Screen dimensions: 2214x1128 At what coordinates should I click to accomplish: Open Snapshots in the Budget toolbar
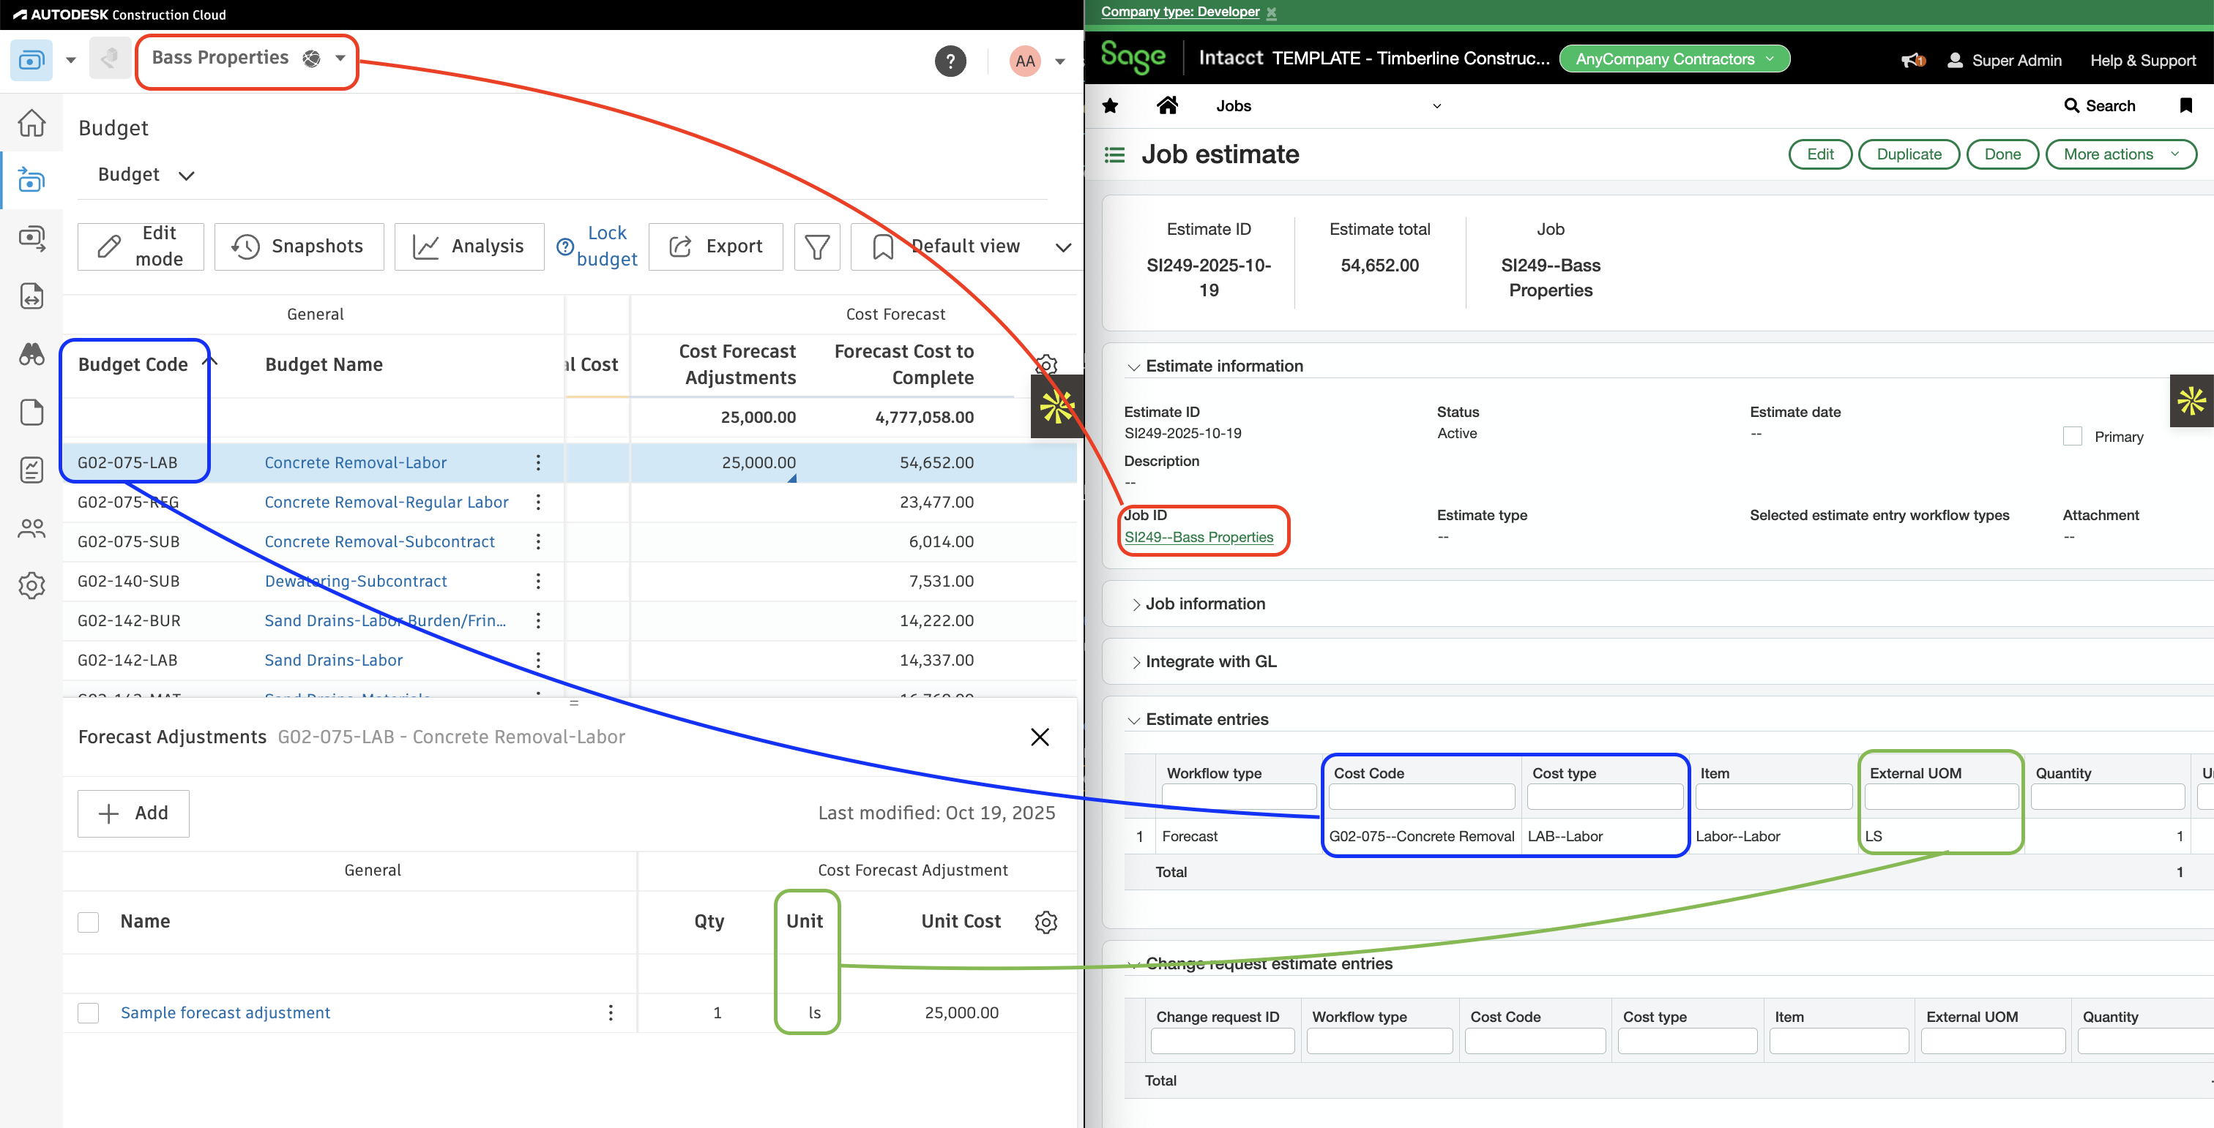pos(298,247)
